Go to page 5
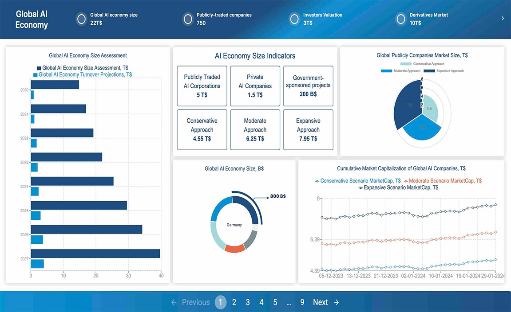 point(275,302)
